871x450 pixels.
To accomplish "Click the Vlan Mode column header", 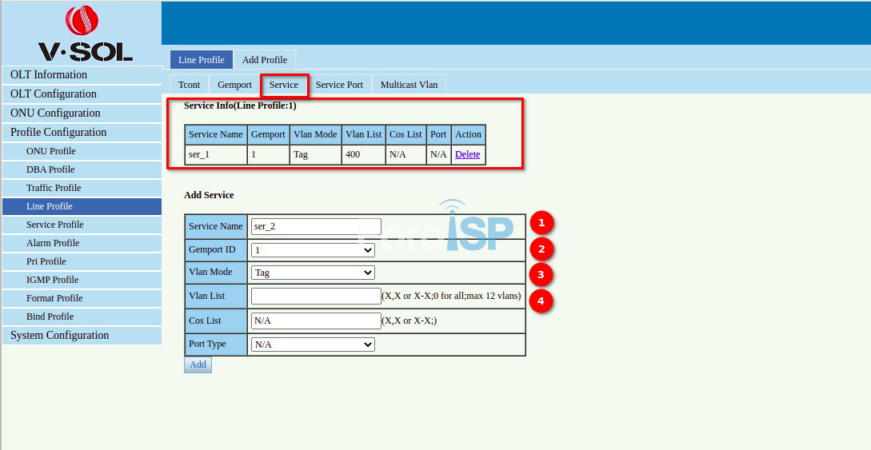I will click(315, 134).
